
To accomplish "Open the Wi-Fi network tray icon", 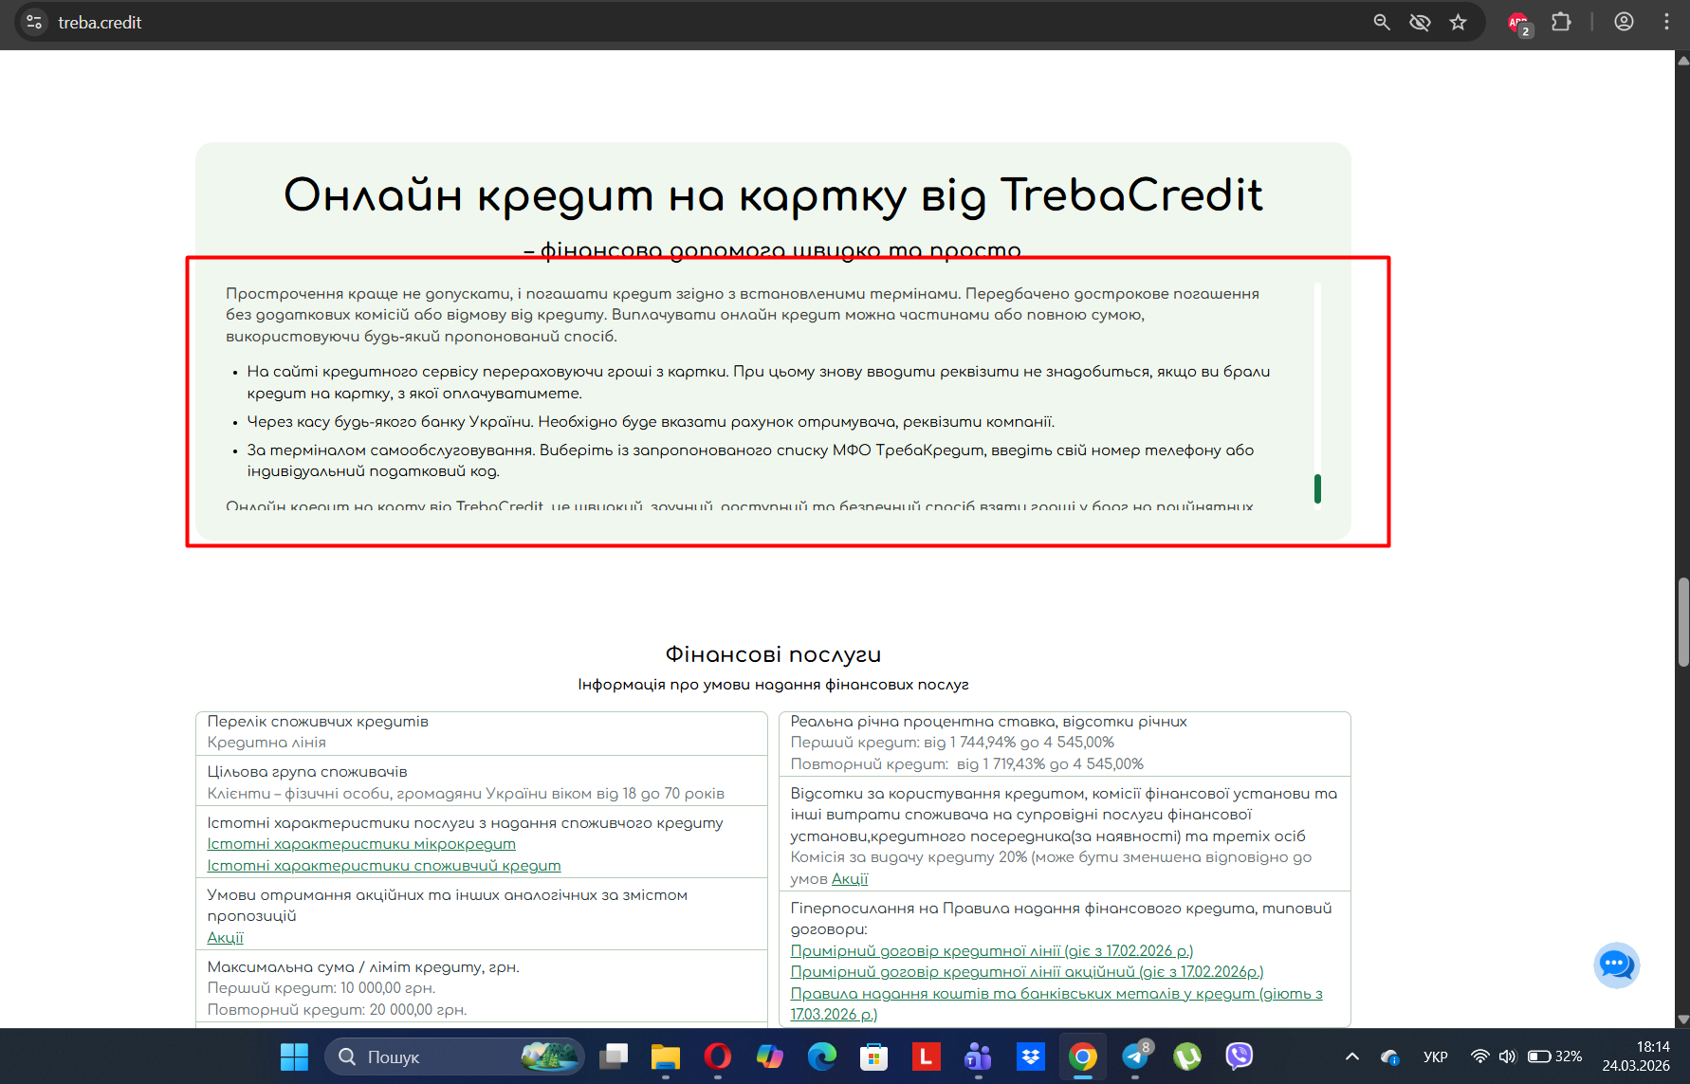I will point(1479,1056).
